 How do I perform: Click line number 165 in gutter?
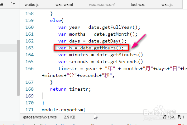tap(30, 62)
